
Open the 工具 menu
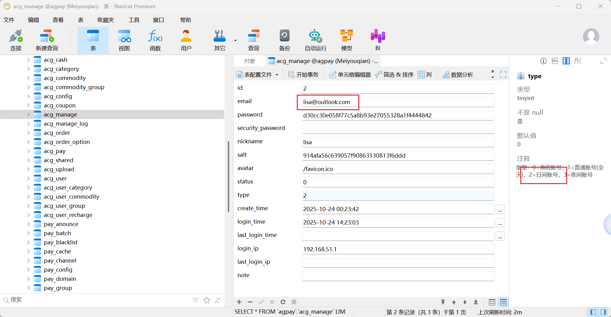coord(134,20)
